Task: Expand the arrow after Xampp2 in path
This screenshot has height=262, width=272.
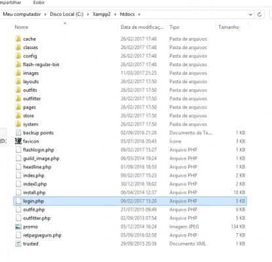Action: point(115,14)
